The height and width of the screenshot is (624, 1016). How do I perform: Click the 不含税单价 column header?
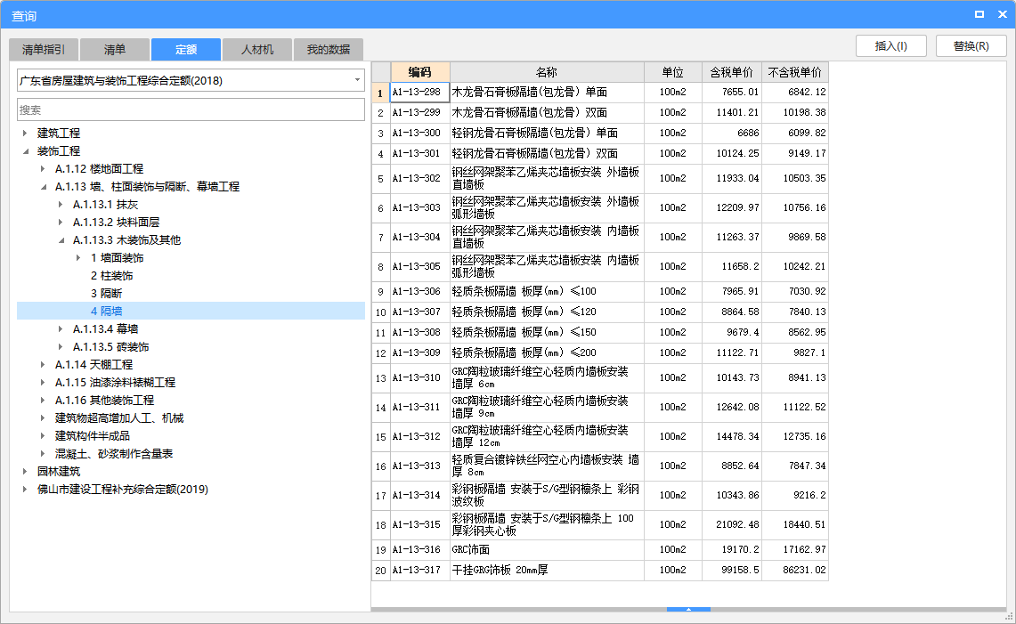click(794, 72)
